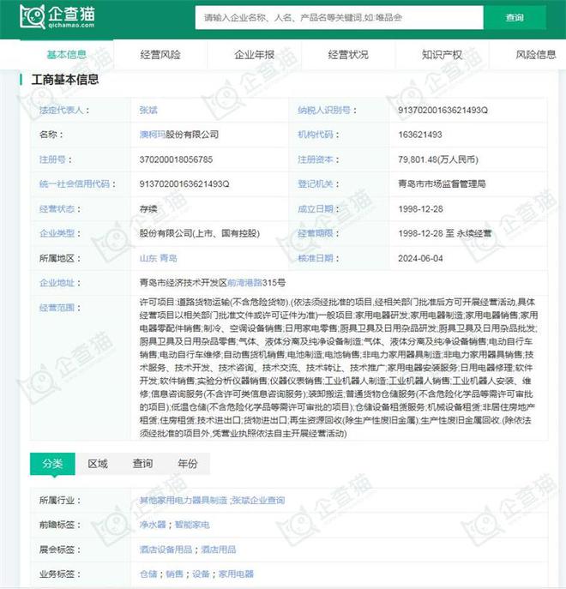Click the 前湾港路 address link
The height and width of the screenshot is (589, 566).
[x=245, y=283]
